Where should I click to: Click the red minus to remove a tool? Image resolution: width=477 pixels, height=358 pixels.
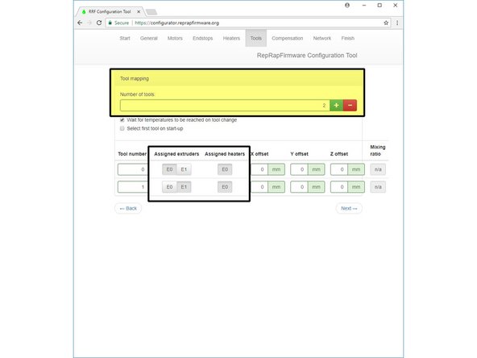pyautogui.click(x=350, y=106)
